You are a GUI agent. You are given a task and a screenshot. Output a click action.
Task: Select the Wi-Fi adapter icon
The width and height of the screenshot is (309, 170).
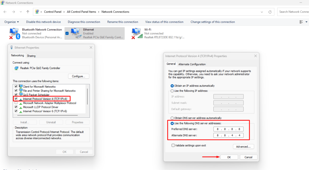pyautogui.click(x=137, y=33)
